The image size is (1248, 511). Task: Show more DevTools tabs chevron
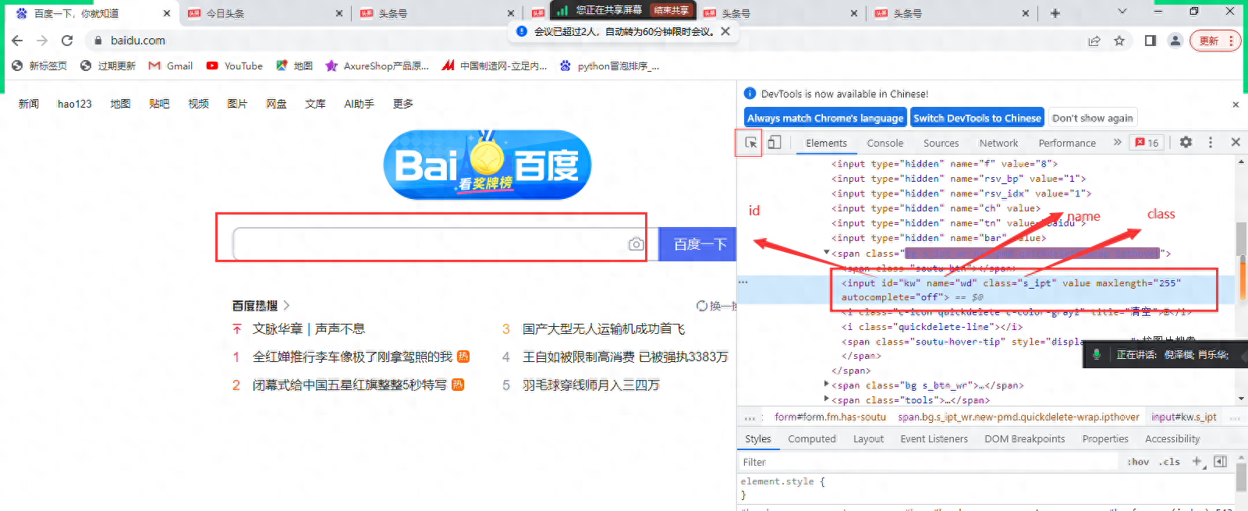pos(1117,142)
